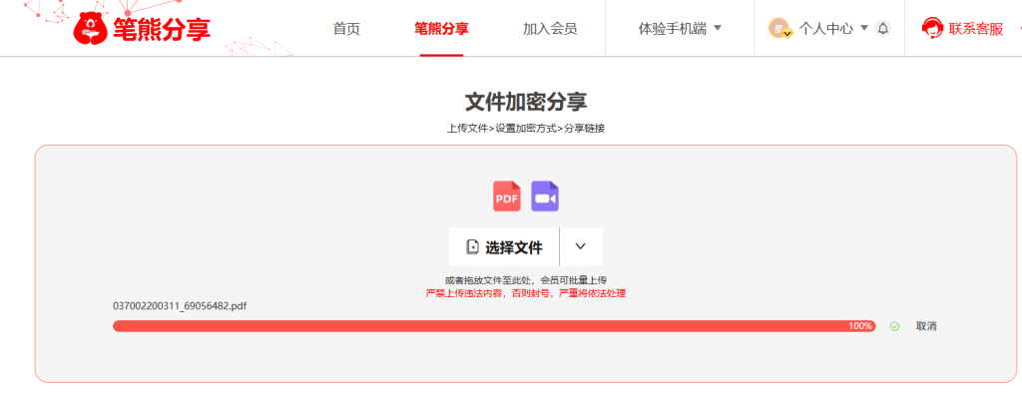This screenshot has width=1022, height=395.
Task: Click the user avatar icon
Action: (780, 28)
